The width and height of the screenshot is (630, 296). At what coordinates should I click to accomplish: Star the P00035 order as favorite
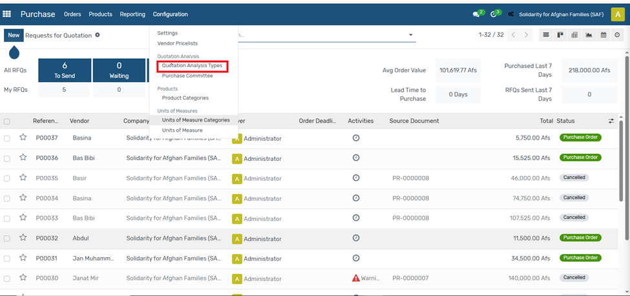[x=23, y=178]
